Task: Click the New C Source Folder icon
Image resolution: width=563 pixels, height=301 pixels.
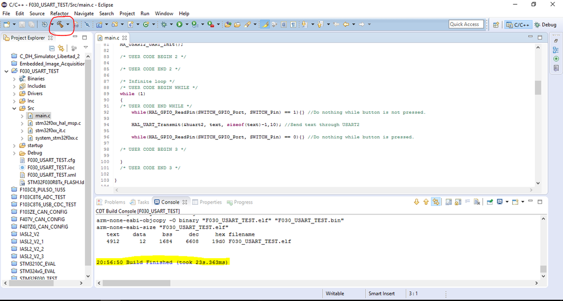Action: [x=114, y=24]
